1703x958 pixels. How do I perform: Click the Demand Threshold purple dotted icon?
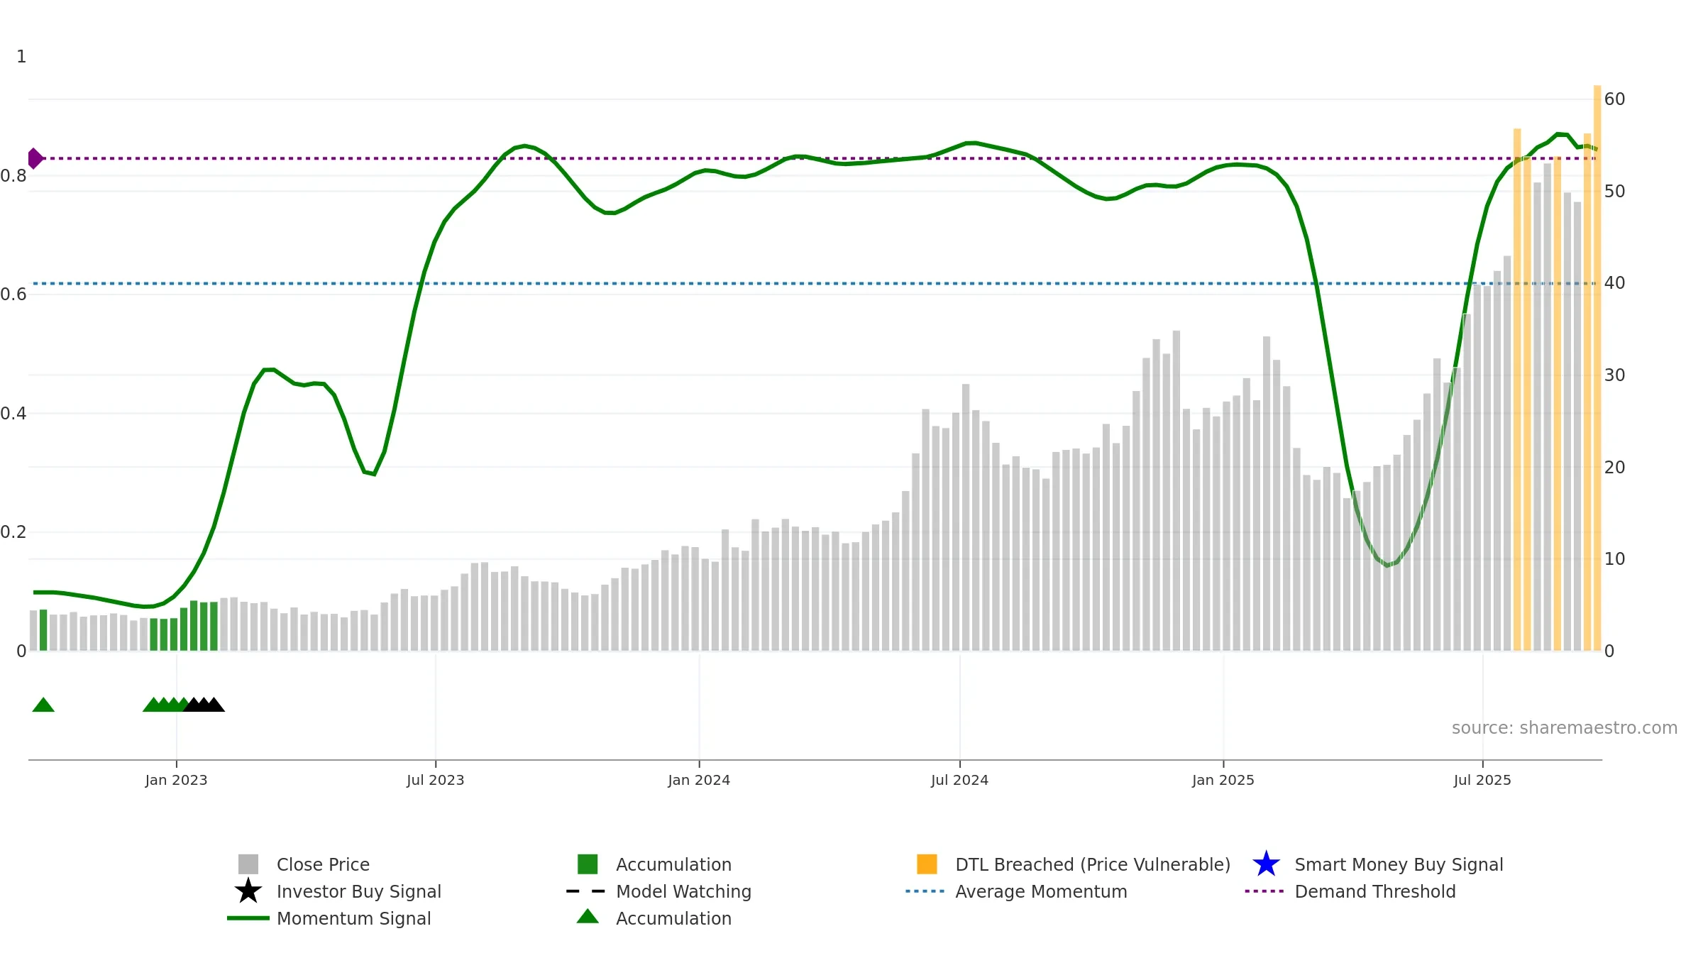pyautogui.click(x=1264, y=891)
